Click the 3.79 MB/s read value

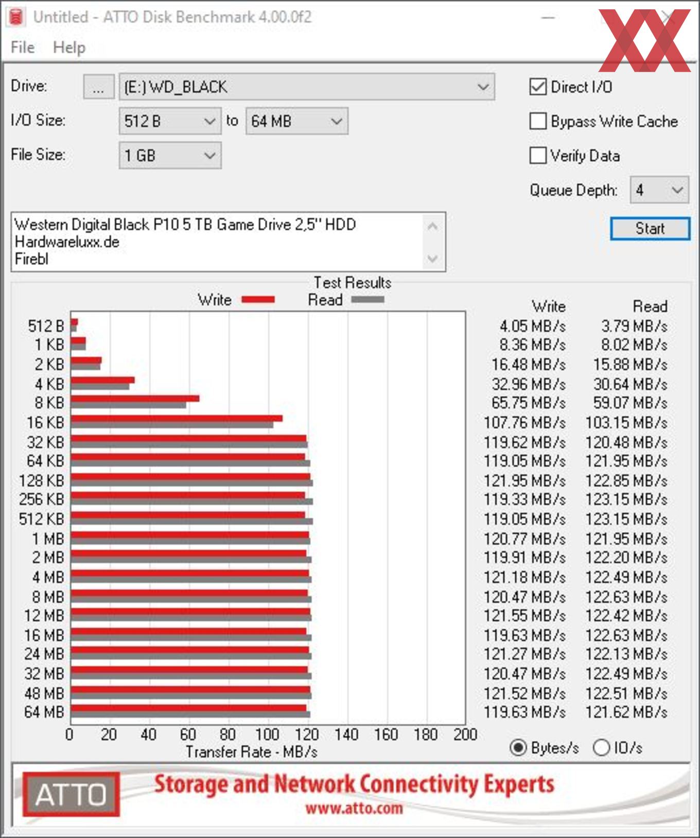634,326
